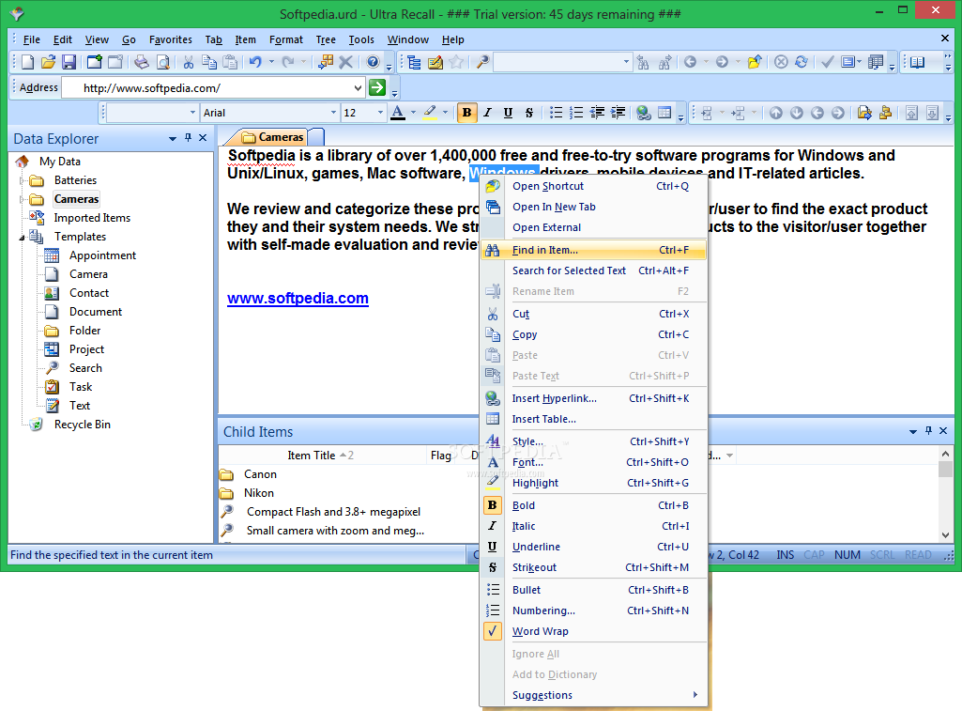Click the Open folder toolbar icon
This screenshot has width=962, height=711.
[x=49, y=62]
